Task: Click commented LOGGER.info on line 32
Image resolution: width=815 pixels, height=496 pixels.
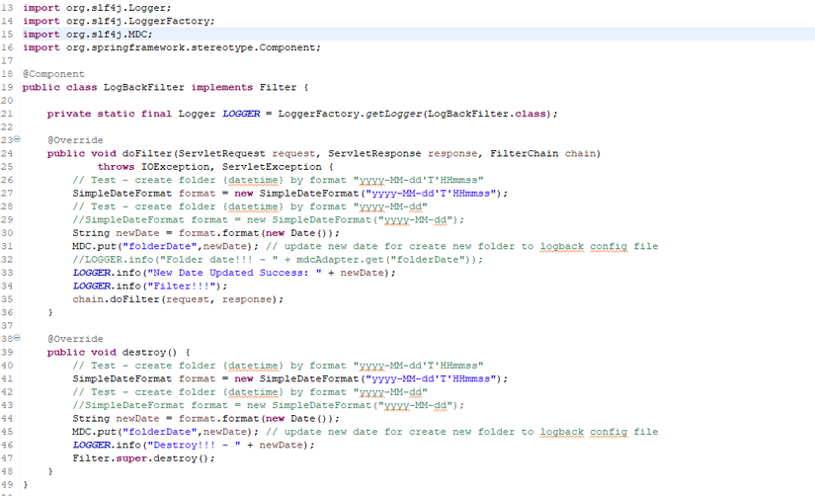Action: point(278,260)
